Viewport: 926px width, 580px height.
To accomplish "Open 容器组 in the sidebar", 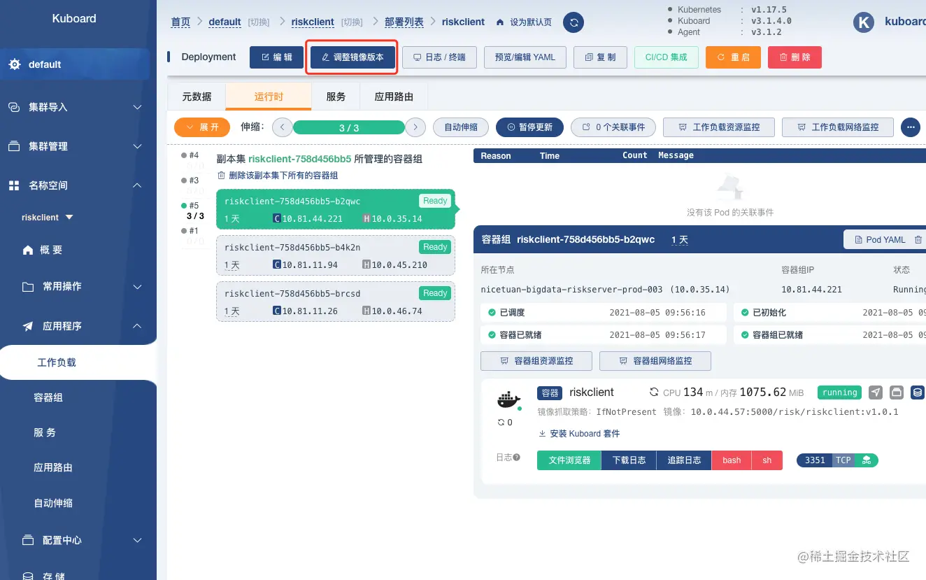I will pos(48,397).
